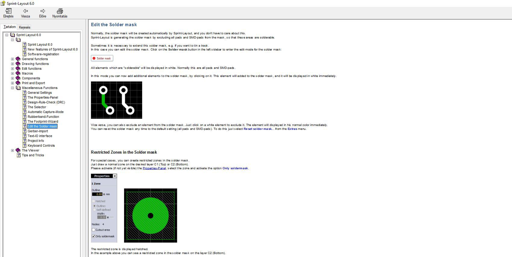This screenshot has height=257, width=512.
Task: Click the Macros book icon
Action: 18,73
